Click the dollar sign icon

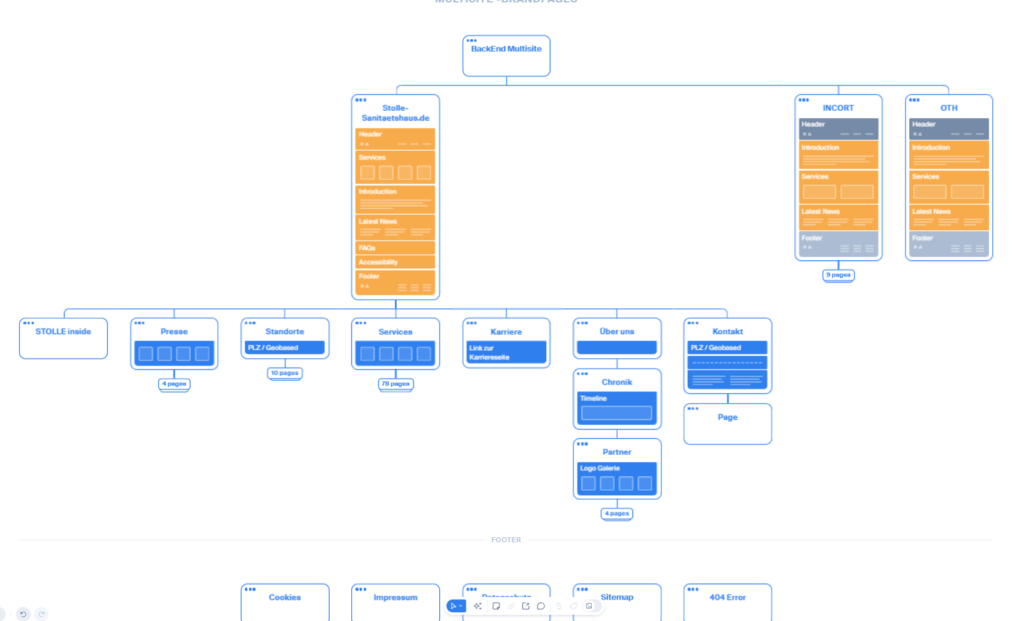(559, 606)
